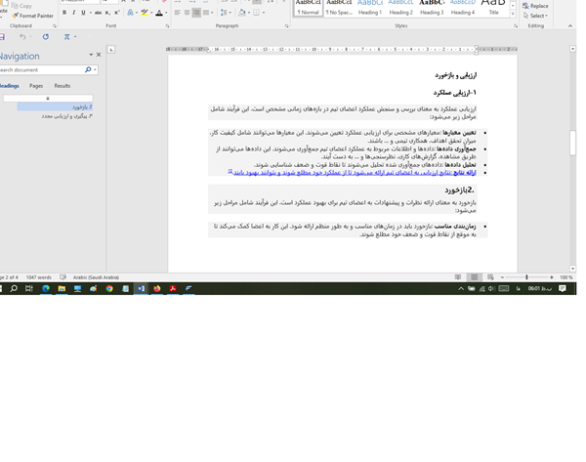
Task: Click the Undo arrow
Action: click(x=22, y=37)
